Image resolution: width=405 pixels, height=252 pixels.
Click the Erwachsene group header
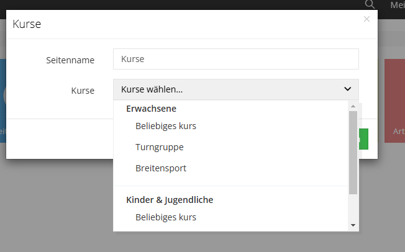(x=151, y=109)
